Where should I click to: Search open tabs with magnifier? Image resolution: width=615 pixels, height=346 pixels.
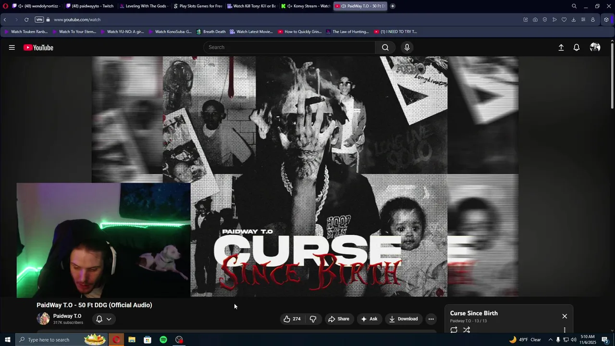pos(574,6)
